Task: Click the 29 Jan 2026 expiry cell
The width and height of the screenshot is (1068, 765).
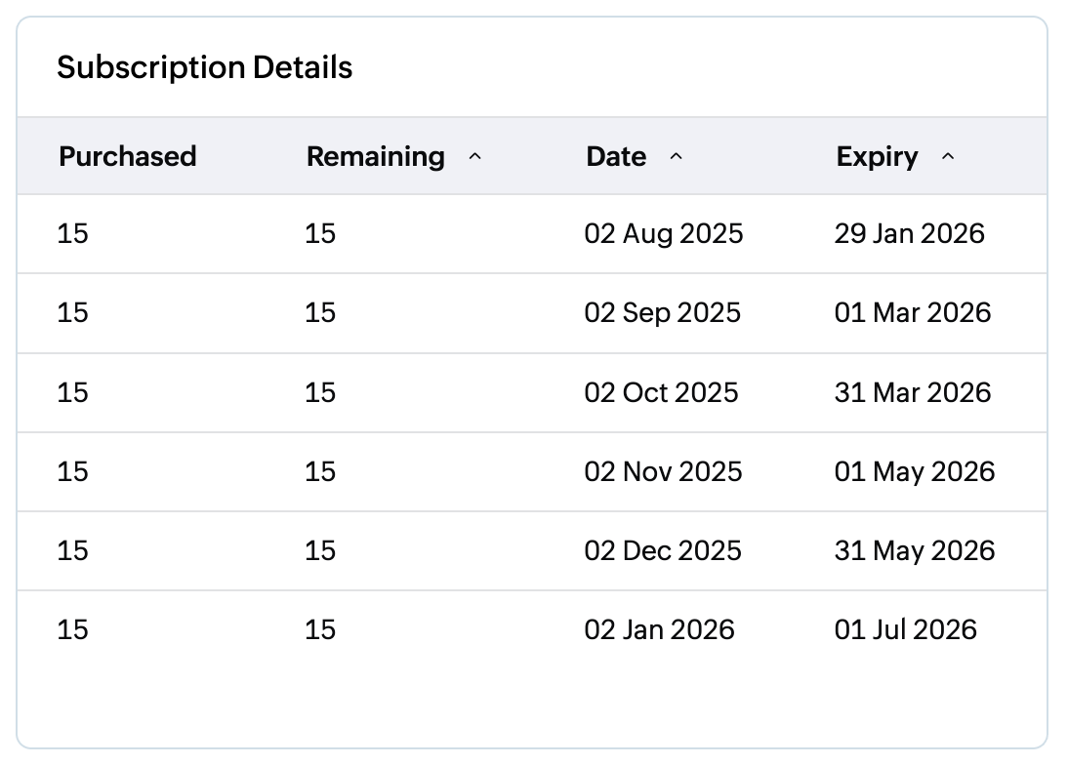Action: (x=911, y=233)
